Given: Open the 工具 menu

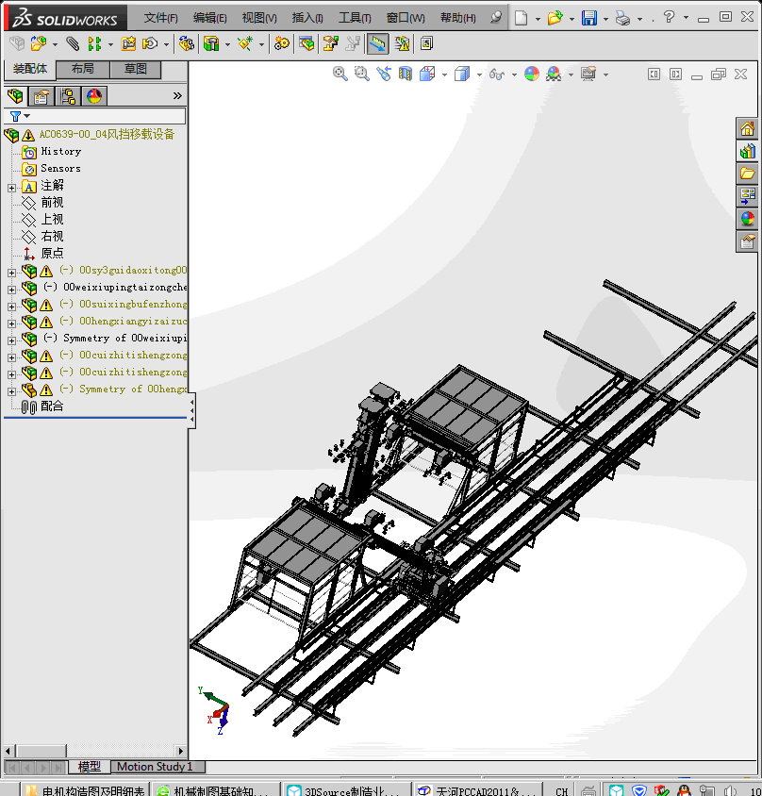Looking at the screenshot, I should [x=355, y=18].
